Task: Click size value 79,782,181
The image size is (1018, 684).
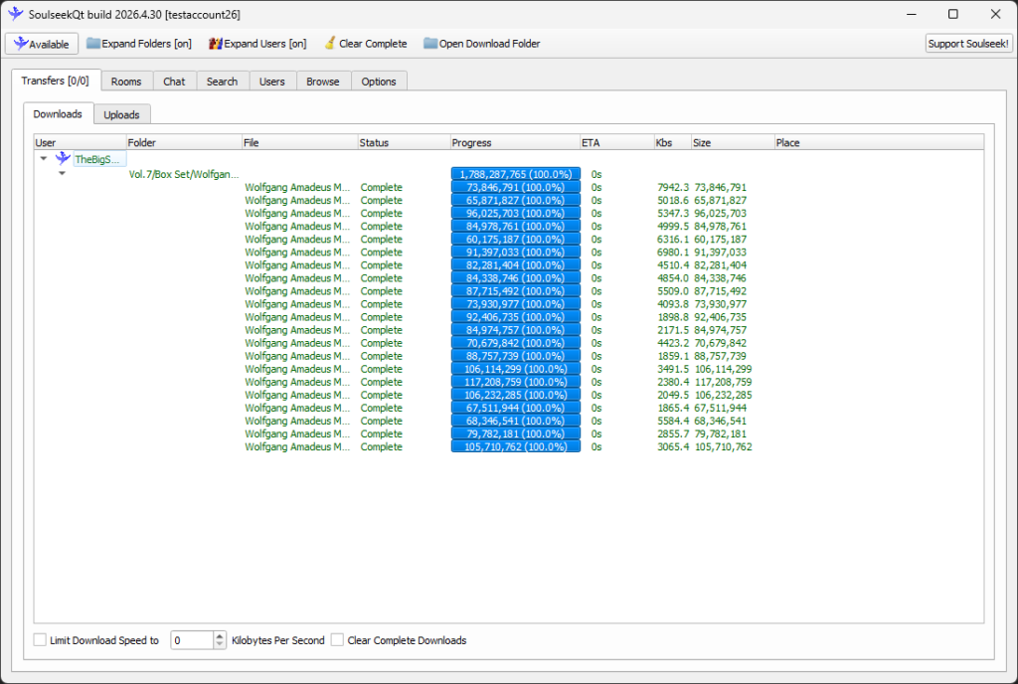Action: (720, 433)
